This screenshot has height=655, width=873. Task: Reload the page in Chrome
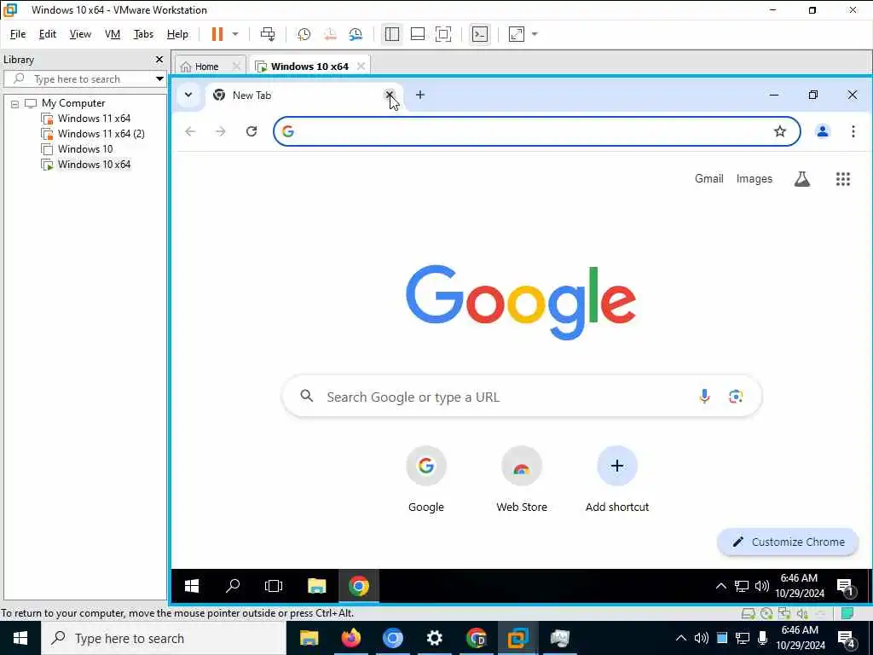coord(251,131)
